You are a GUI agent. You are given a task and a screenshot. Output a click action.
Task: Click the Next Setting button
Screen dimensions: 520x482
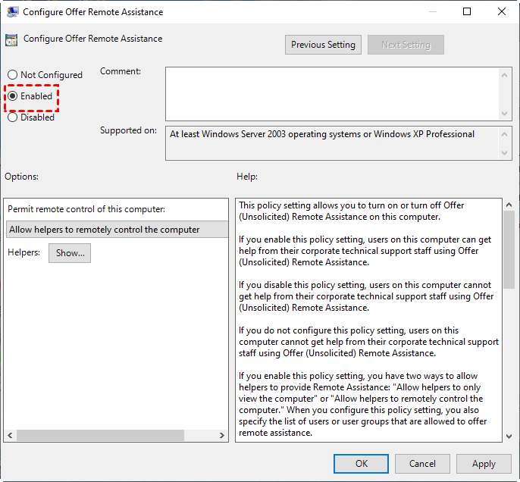coord(406,45)
